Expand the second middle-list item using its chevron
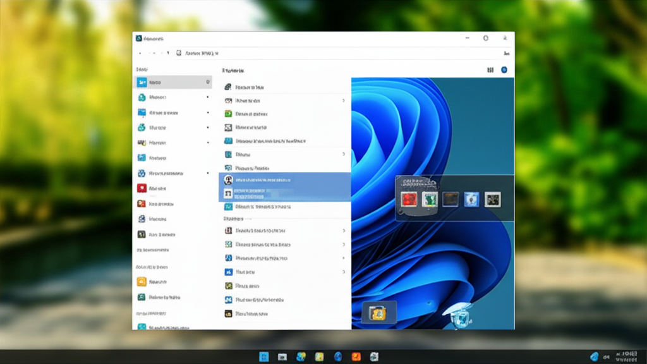 pyautogui.click(x=344, y=100)
